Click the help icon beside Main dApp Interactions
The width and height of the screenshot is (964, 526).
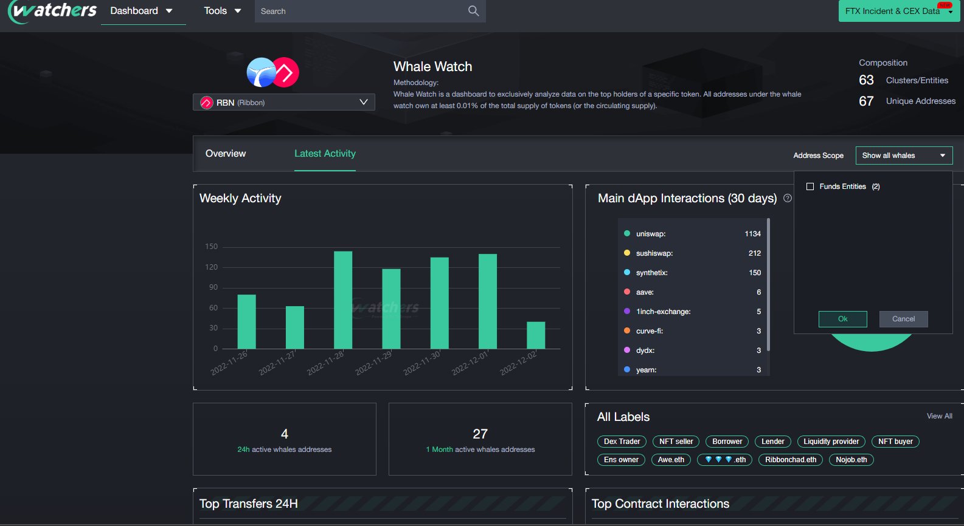click(x=788, y=198)
